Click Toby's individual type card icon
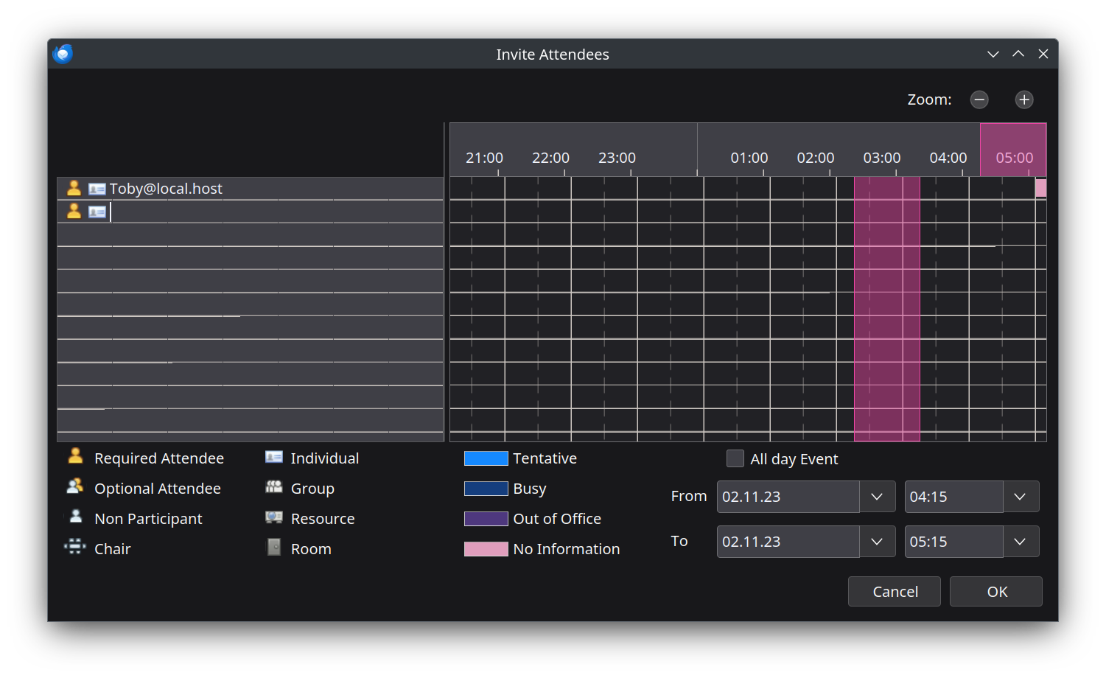The image size is (1106, 678). tap(97, 189)
